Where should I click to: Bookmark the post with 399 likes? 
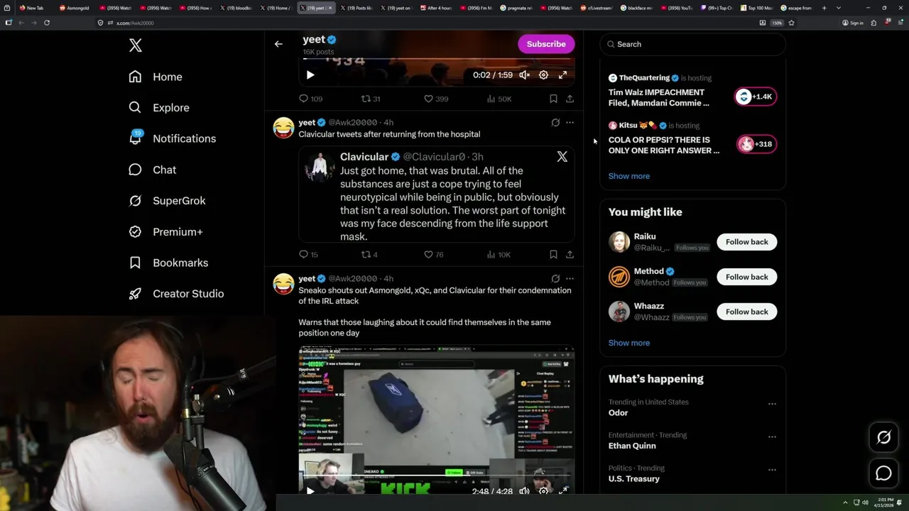553,99
